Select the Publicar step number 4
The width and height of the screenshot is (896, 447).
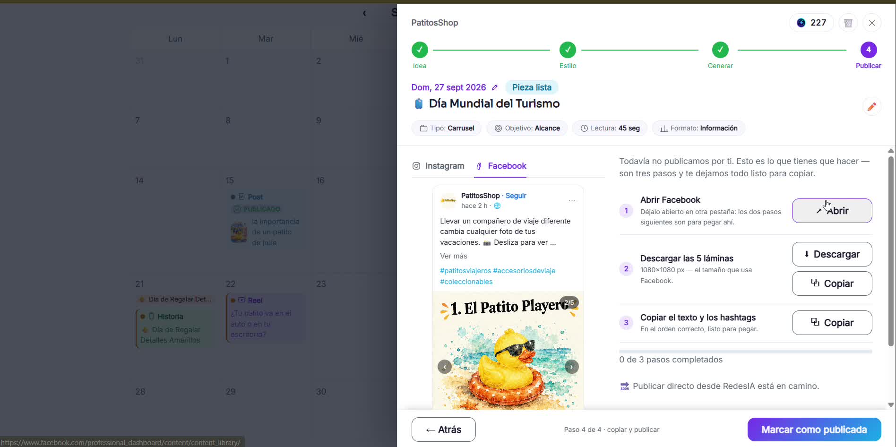click(869, 50)
